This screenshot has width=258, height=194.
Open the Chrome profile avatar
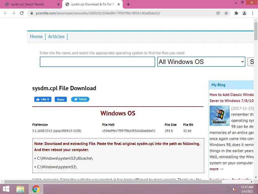244,13
